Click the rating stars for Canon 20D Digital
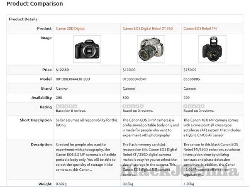The width and height of the screenshot is (249, 187). (x=66, y=106)
